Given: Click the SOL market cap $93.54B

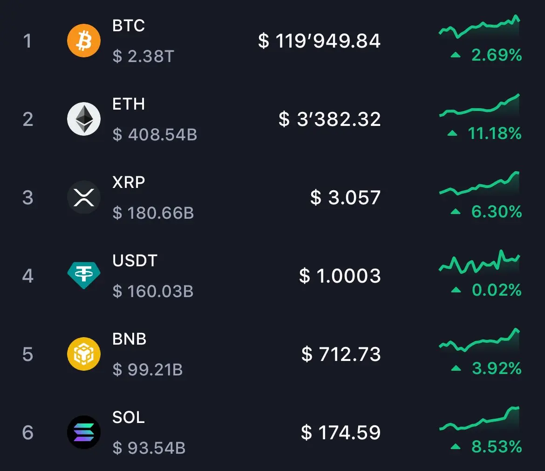Looking at the screenshot, I should pos(149,448).
